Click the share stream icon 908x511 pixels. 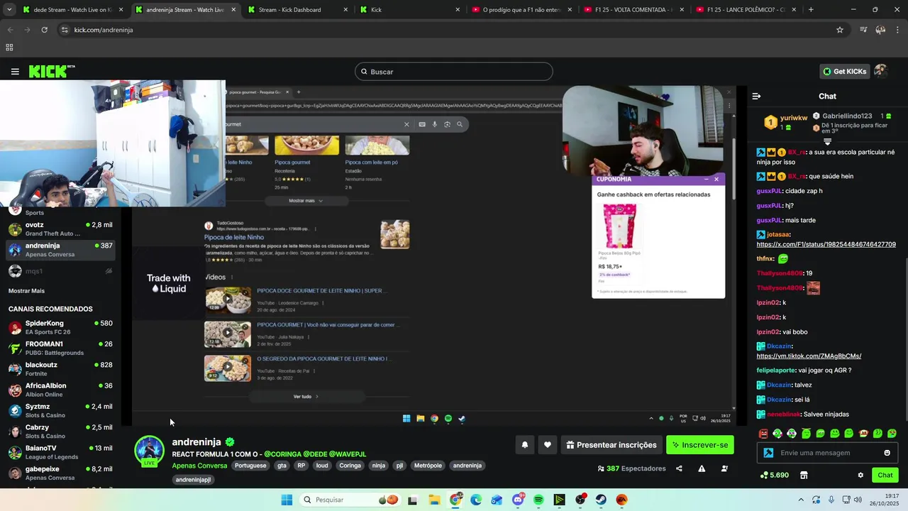679,468
